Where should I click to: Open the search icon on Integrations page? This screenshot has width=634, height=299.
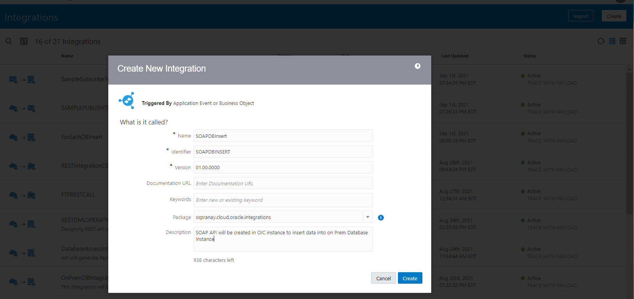(8, 41)
